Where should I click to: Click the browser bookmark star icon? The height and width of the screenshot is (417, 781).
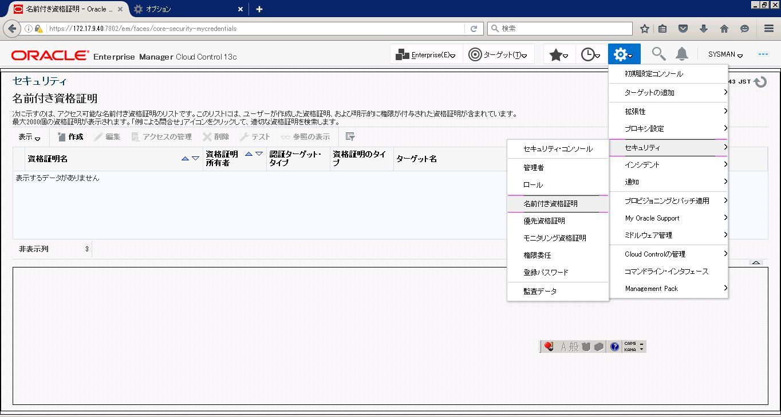point(645,28)
